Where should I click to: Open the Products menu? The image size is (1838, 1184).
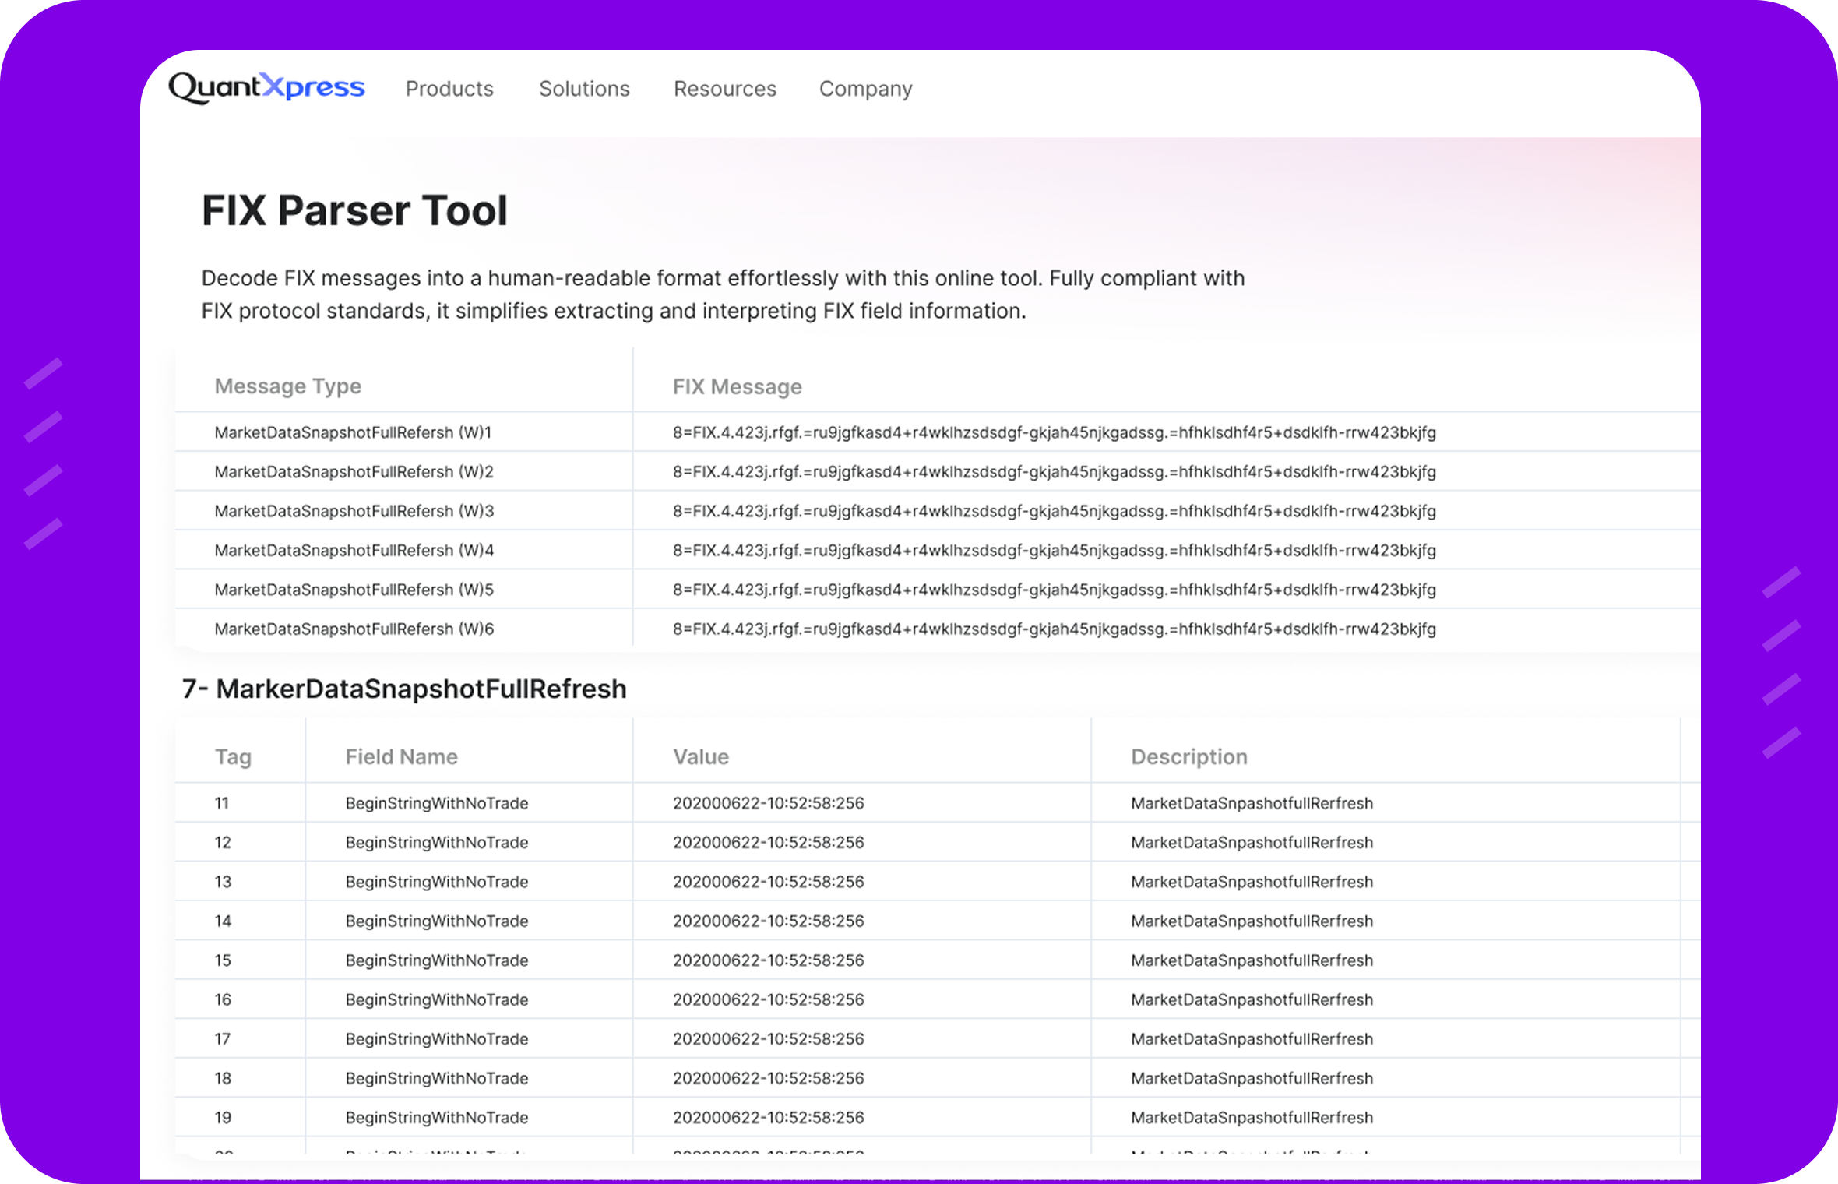[449, 89]
